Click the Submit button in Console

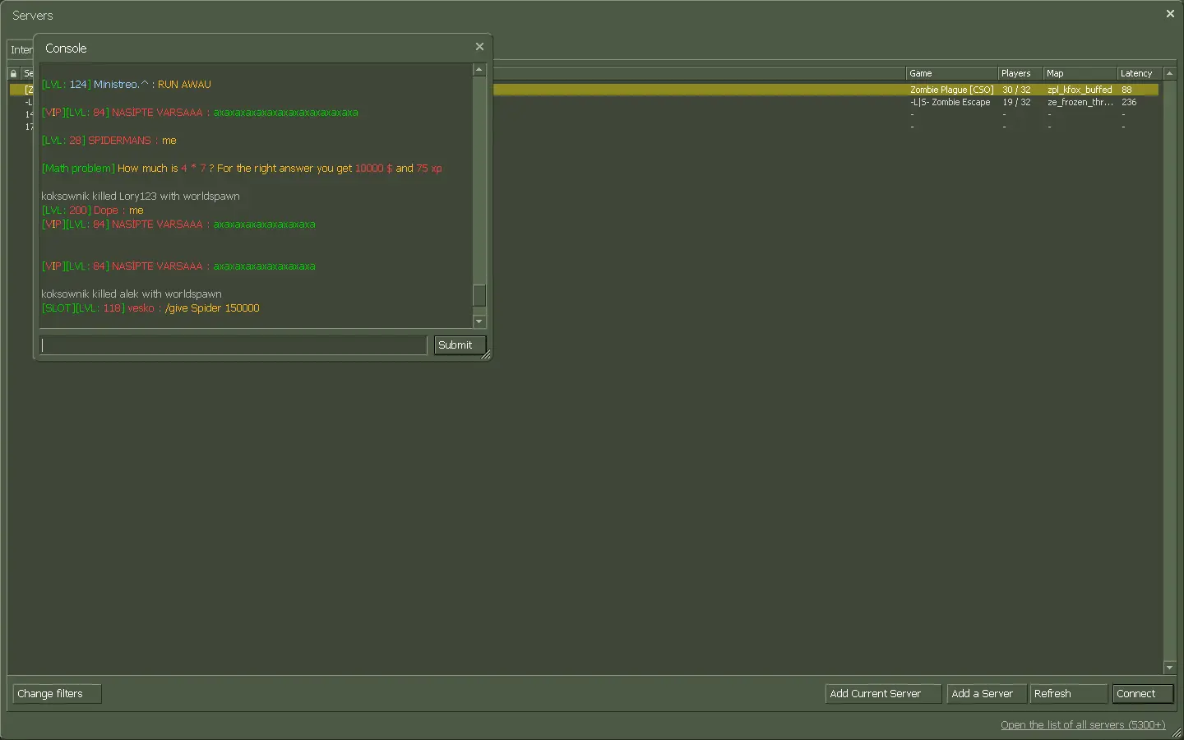460,345
